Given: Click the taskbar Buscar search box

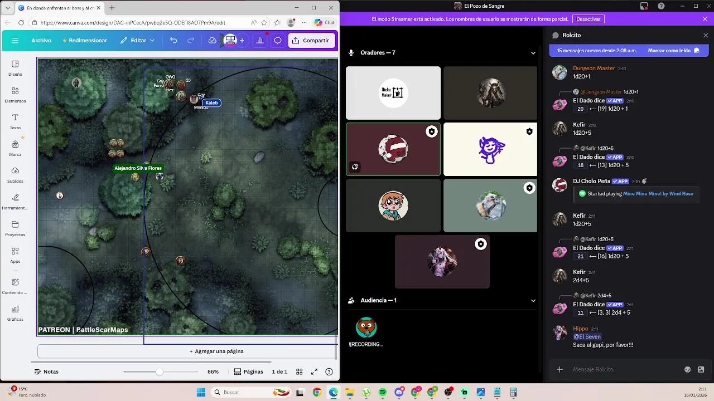Looking at the screenshot, I should coord(250,392).
